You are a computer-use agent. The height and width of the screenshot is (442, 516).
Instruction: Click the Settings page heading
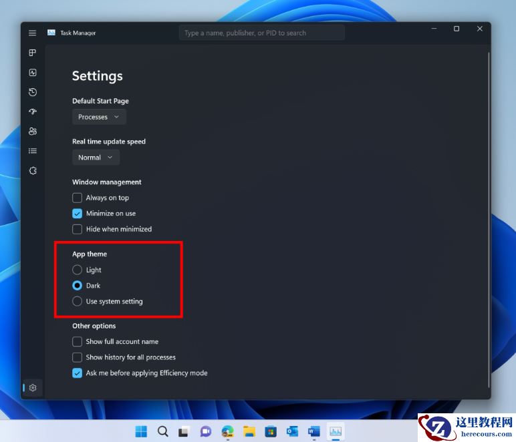click(x=98, y=76)
